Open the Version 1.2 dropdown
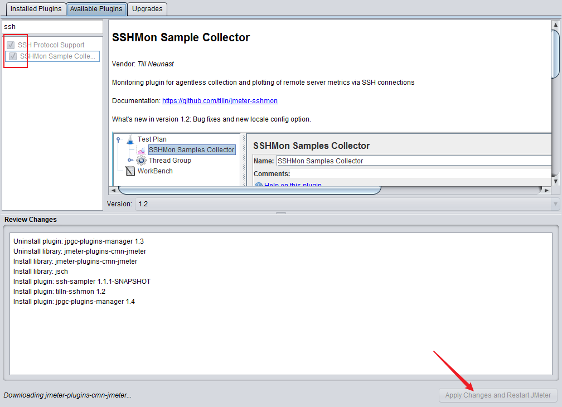This screenshot has width=562, height=407. [347, 204]
